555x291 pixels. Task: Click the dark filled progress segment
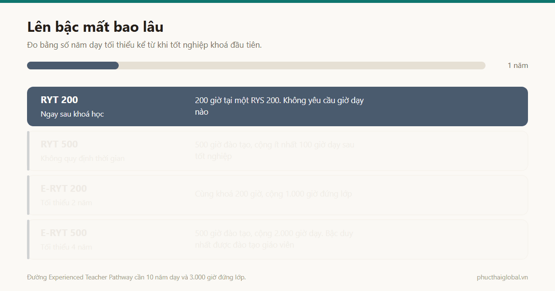pos(73,66)
